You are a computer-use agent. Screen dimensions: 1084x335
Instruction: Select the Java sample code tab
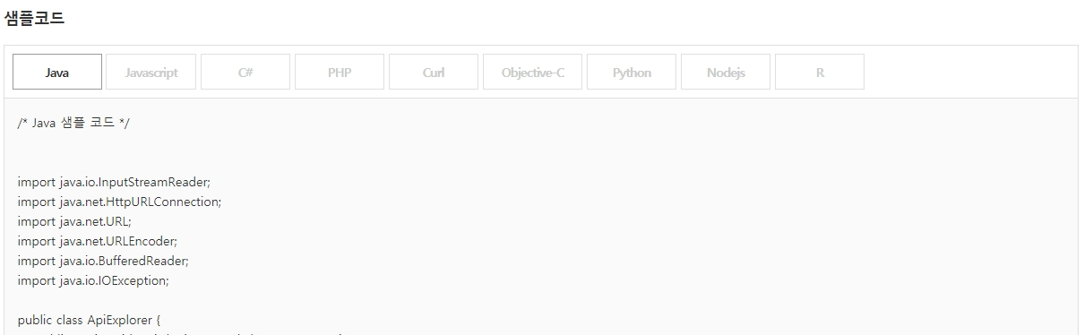(x=57, y=72)
